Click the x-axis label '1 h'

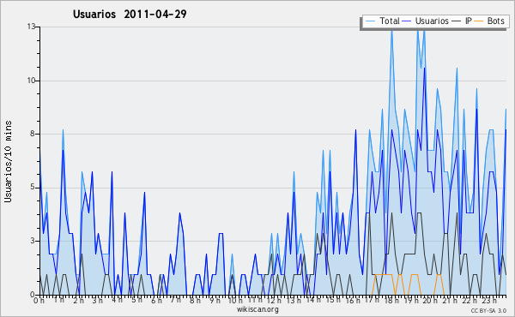click(59, 300)
